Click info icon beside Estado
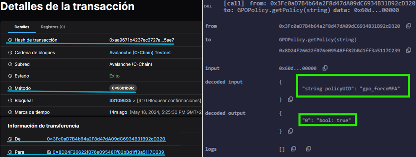This screenshot has width=416, height=157. click(x=10, y=76)
